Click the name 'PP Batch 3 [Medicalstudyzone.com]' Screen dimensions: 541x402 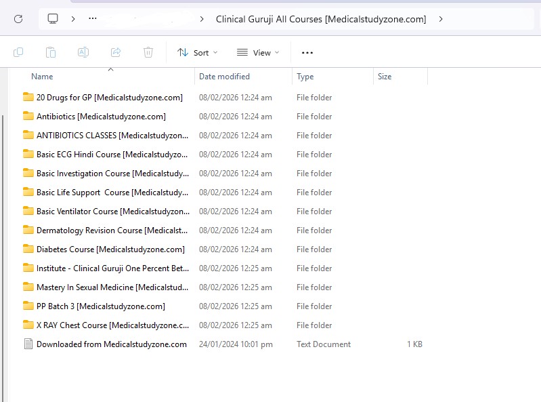click(x=101, y=306)
